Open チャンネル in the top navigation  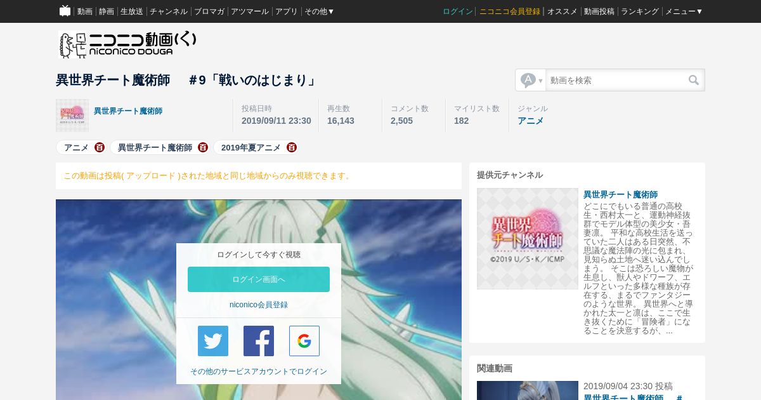169,11
